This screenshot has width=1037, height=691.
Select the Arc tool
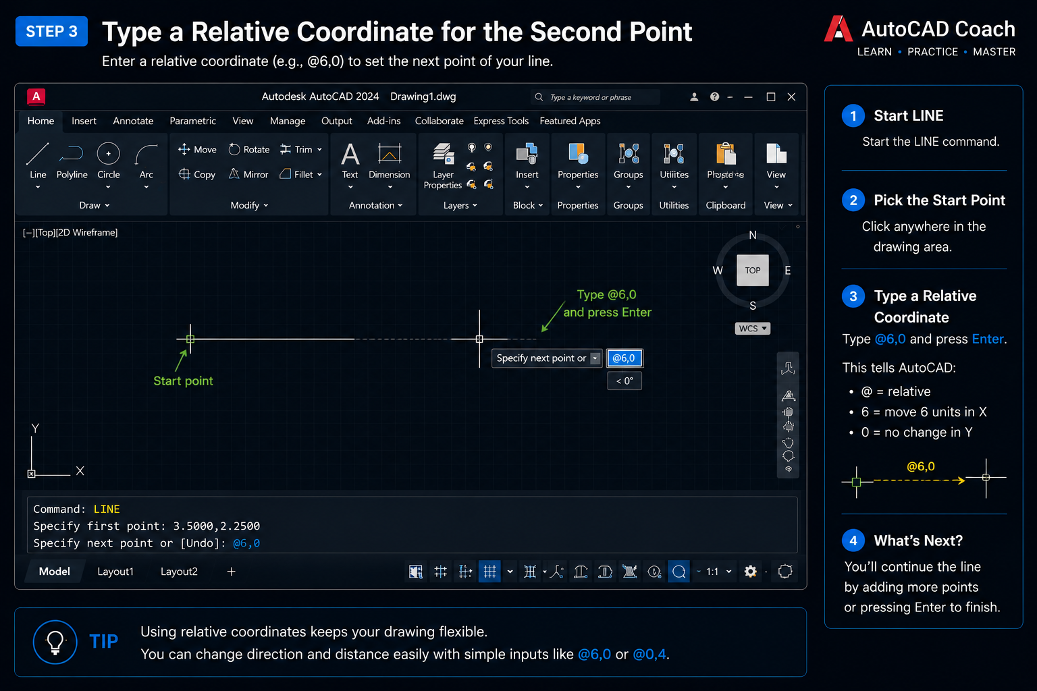click(147, 161)
